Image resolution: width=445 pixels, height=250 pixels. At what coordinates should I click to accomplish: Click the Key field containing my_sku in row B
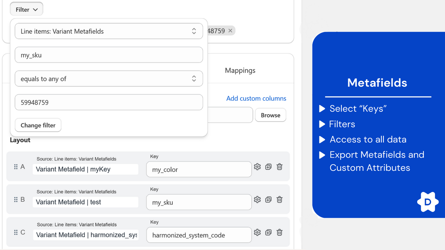coord(199,202)
